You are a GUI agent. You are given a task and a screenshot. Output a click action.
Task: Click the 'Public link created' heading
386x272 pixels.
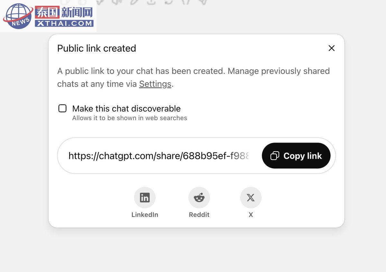click(x=96, y=48)
